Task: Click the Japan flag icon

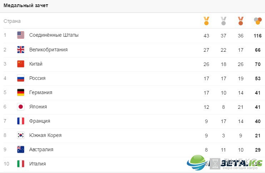Action: tap(21, 107)
